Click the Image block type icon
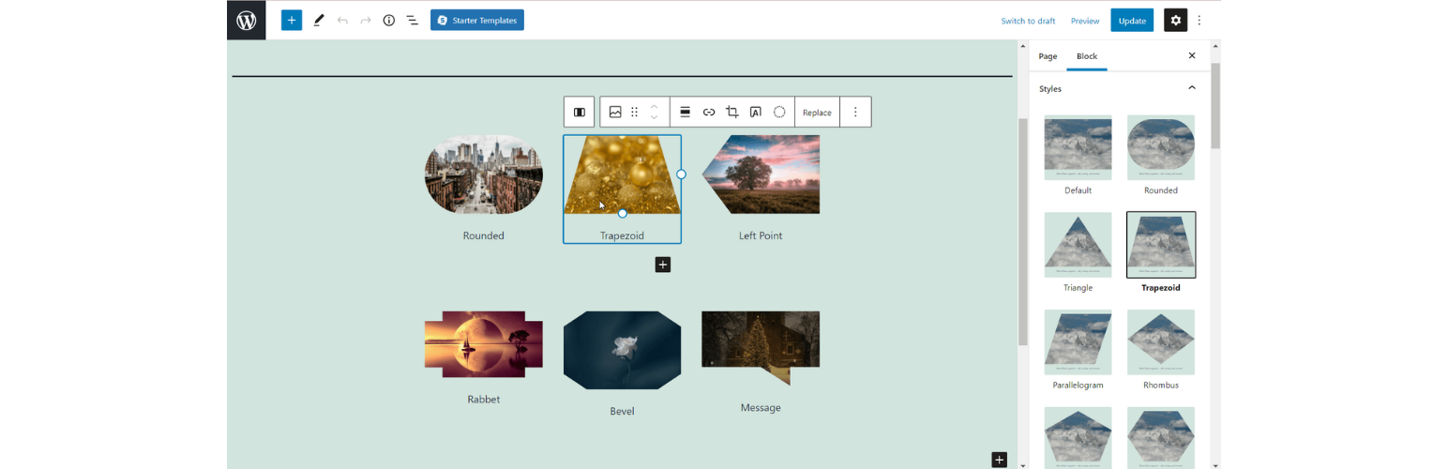 coord(615,112)
